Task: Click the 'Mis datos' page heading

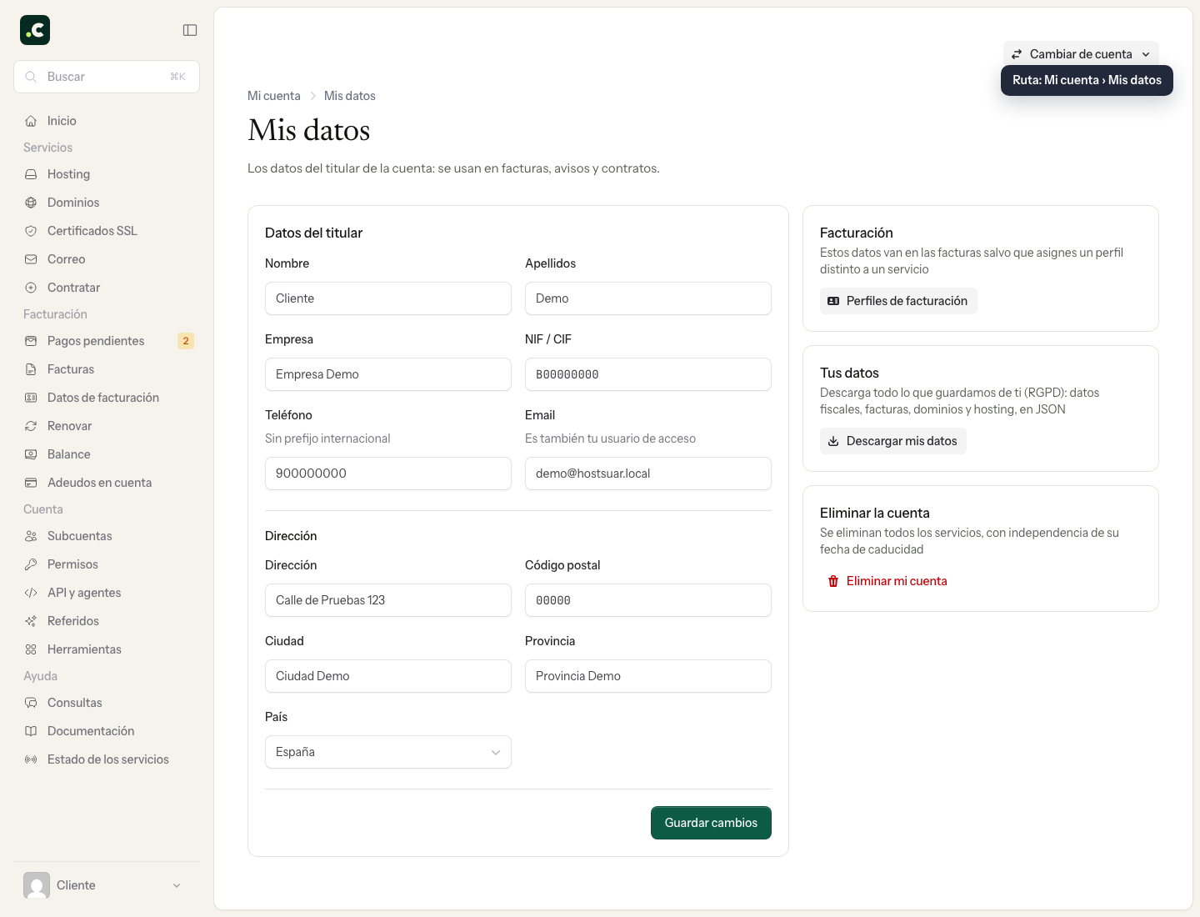Action: coord(309,130)
